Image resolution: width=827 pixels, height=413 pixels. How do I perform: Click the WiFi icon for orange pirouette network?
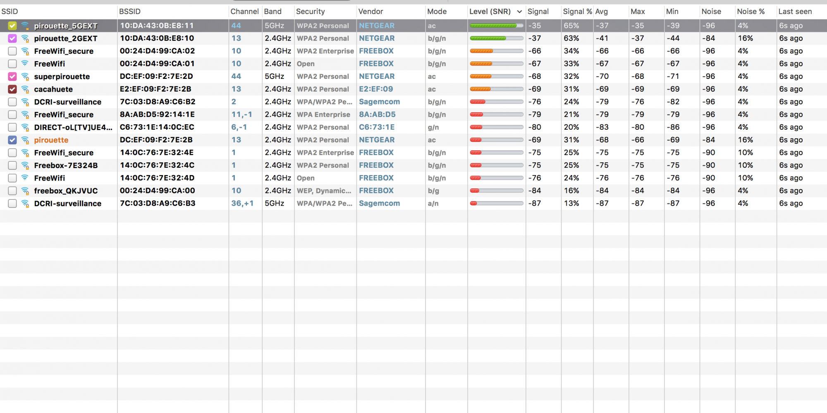click(x=25, y=140)
